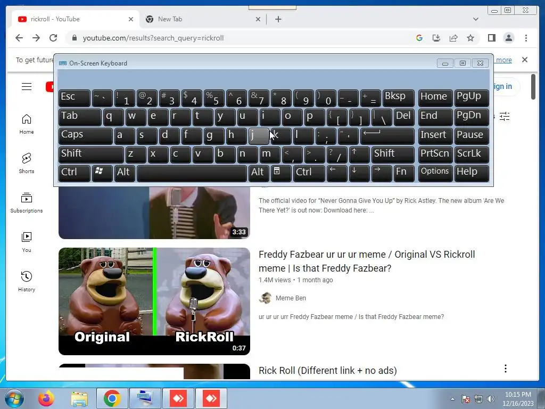The width and height of the screenshot is (545, 409).
Task: Expand Chrome's tab search chevron
Action: (x=476, y=19)
